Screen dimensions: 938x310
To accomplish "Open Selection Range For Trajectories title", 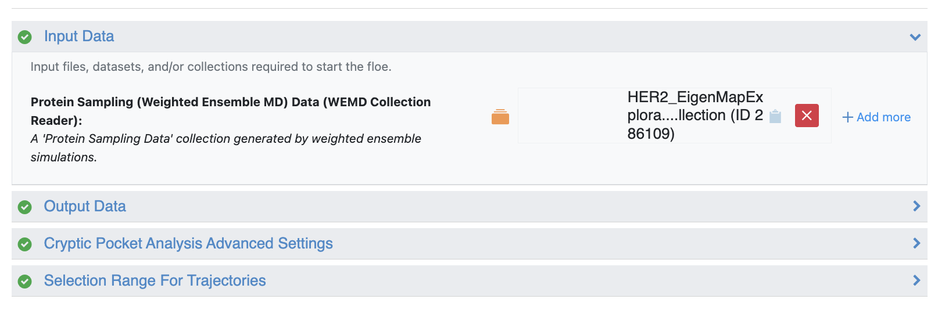I will click(x=155, y=281).
